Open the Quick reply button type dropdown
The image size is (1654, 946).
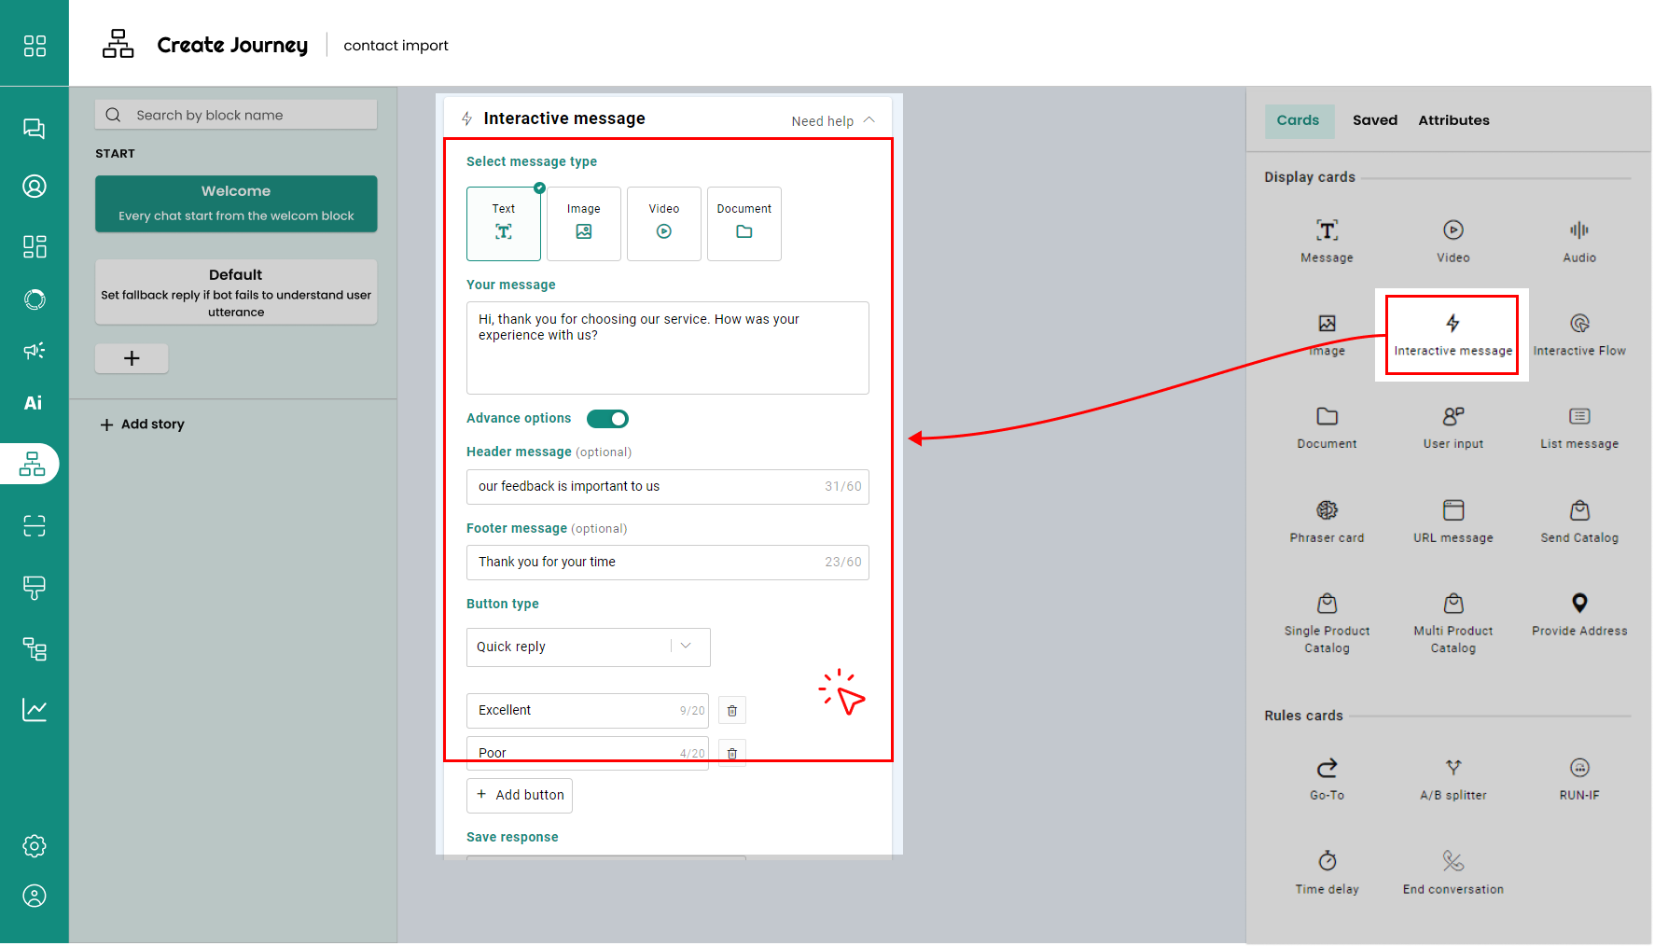tap(588, 647)
